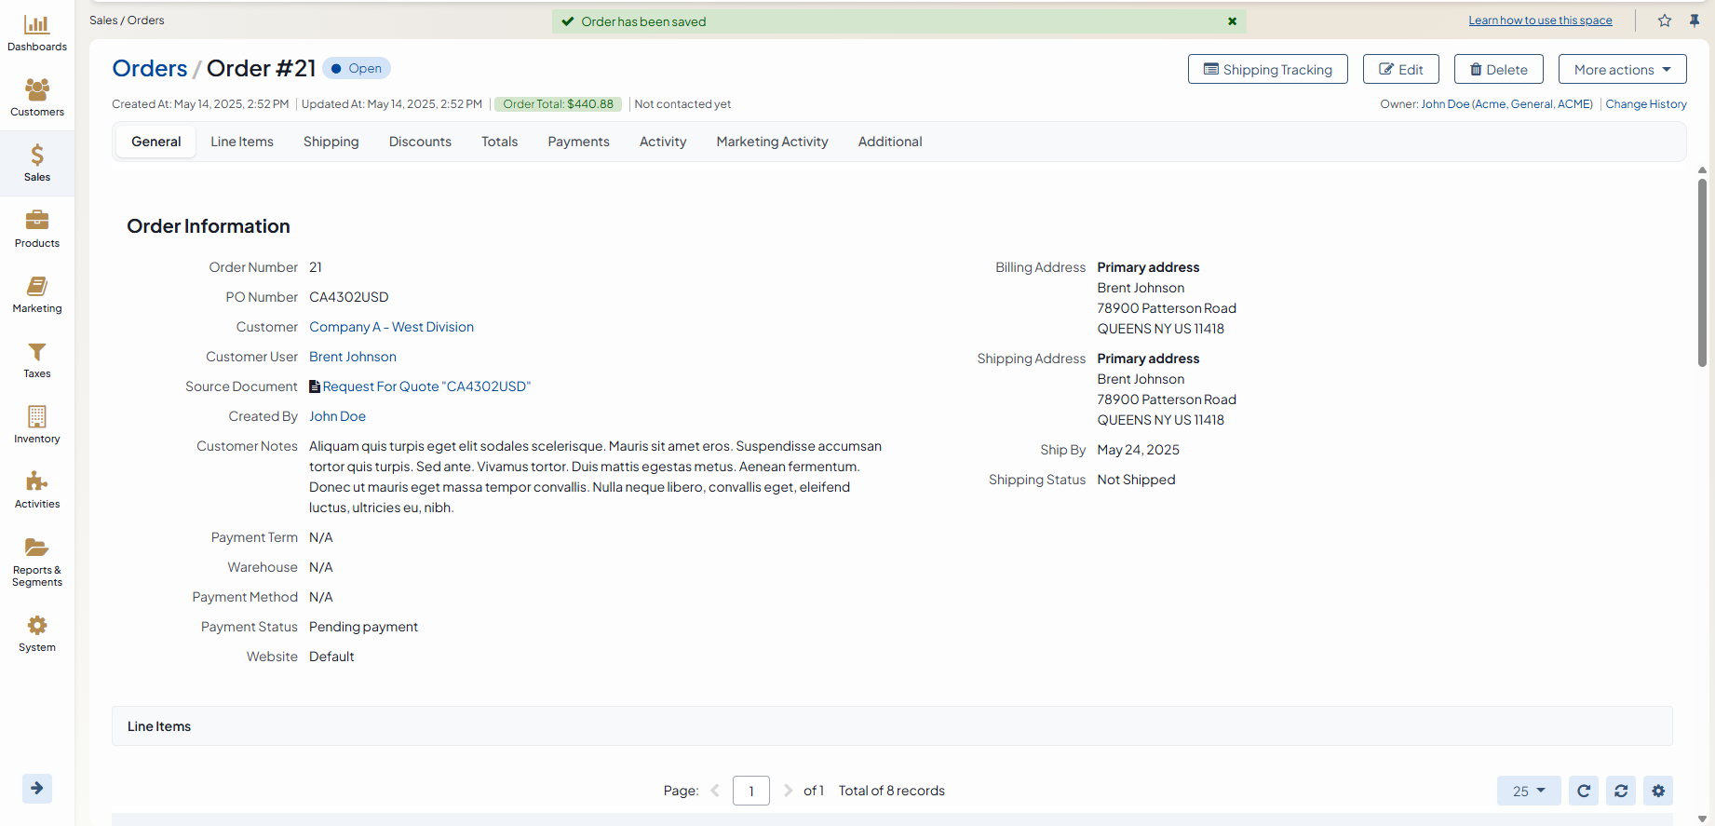The width and height of the screenshot is (1715, 826).
Task: Open the Customers sidebar section
Action: (37, 90)
